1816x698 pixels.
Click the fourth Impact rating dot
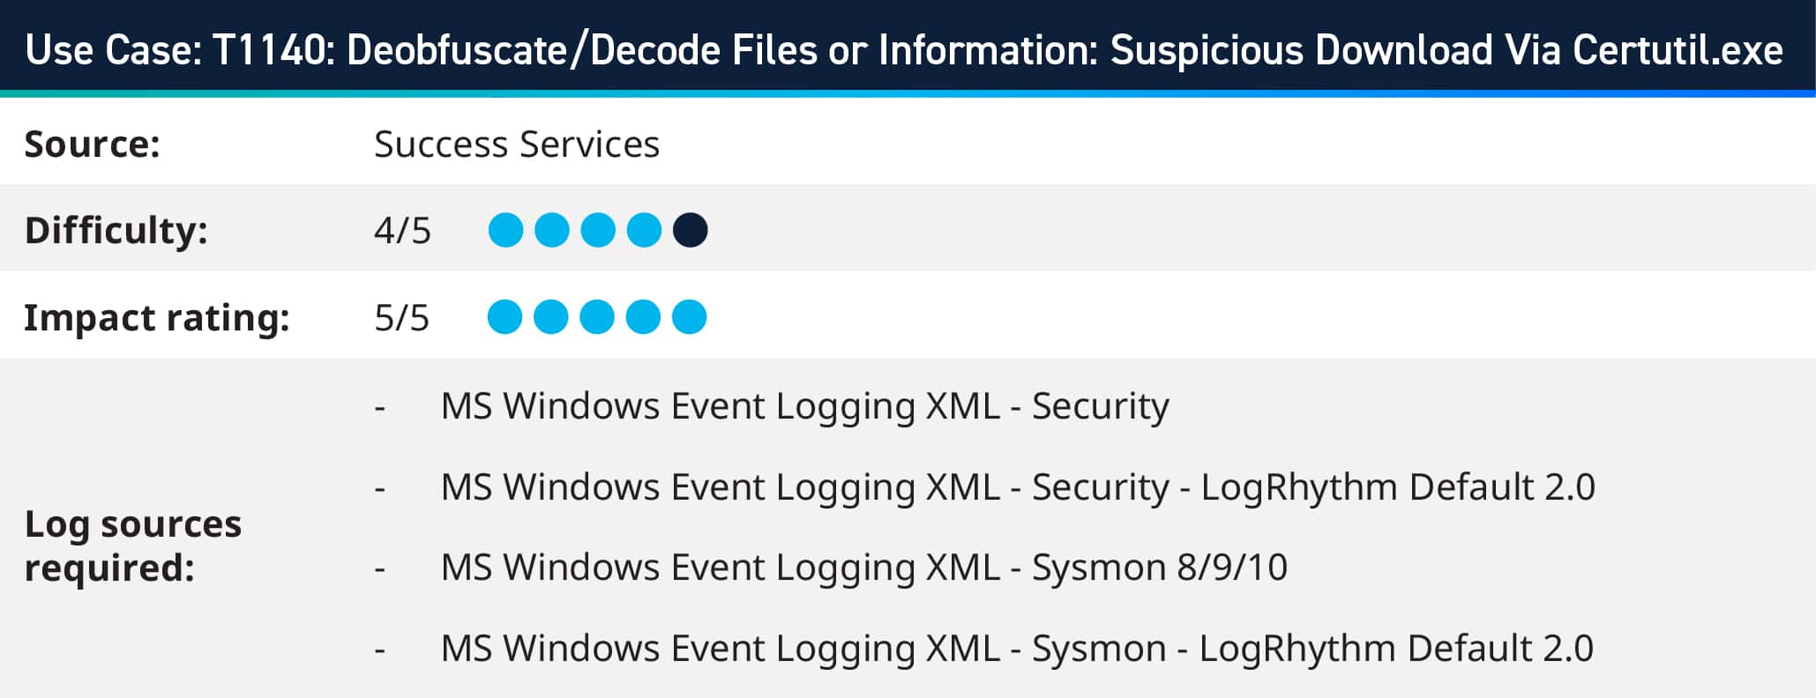click(x=643, y=317)
